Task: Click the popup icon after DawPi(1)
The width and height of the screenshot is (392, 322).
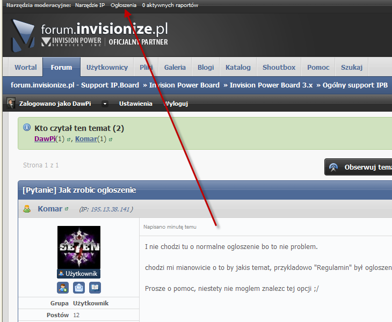Action: tap(69, 140)
